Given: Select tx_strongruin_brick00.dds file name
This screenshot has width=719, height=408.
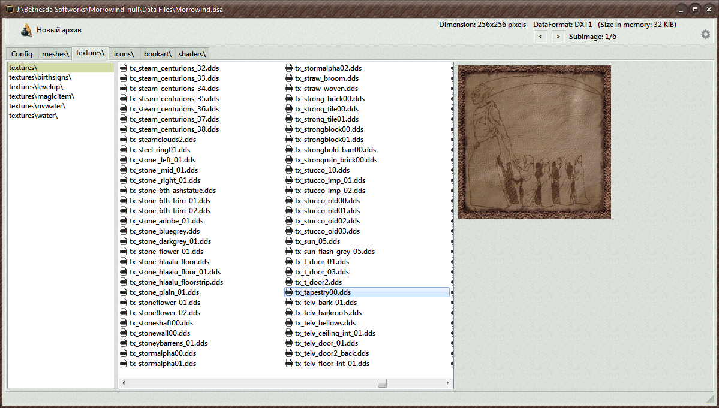Looking at the screenshot, I should click(336, 160).
